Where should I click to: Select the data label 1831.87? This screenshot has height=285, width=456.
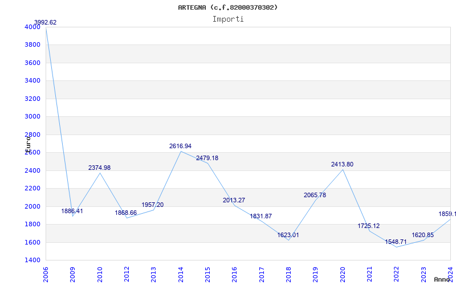pyautogui.click(x=261, y=217)
